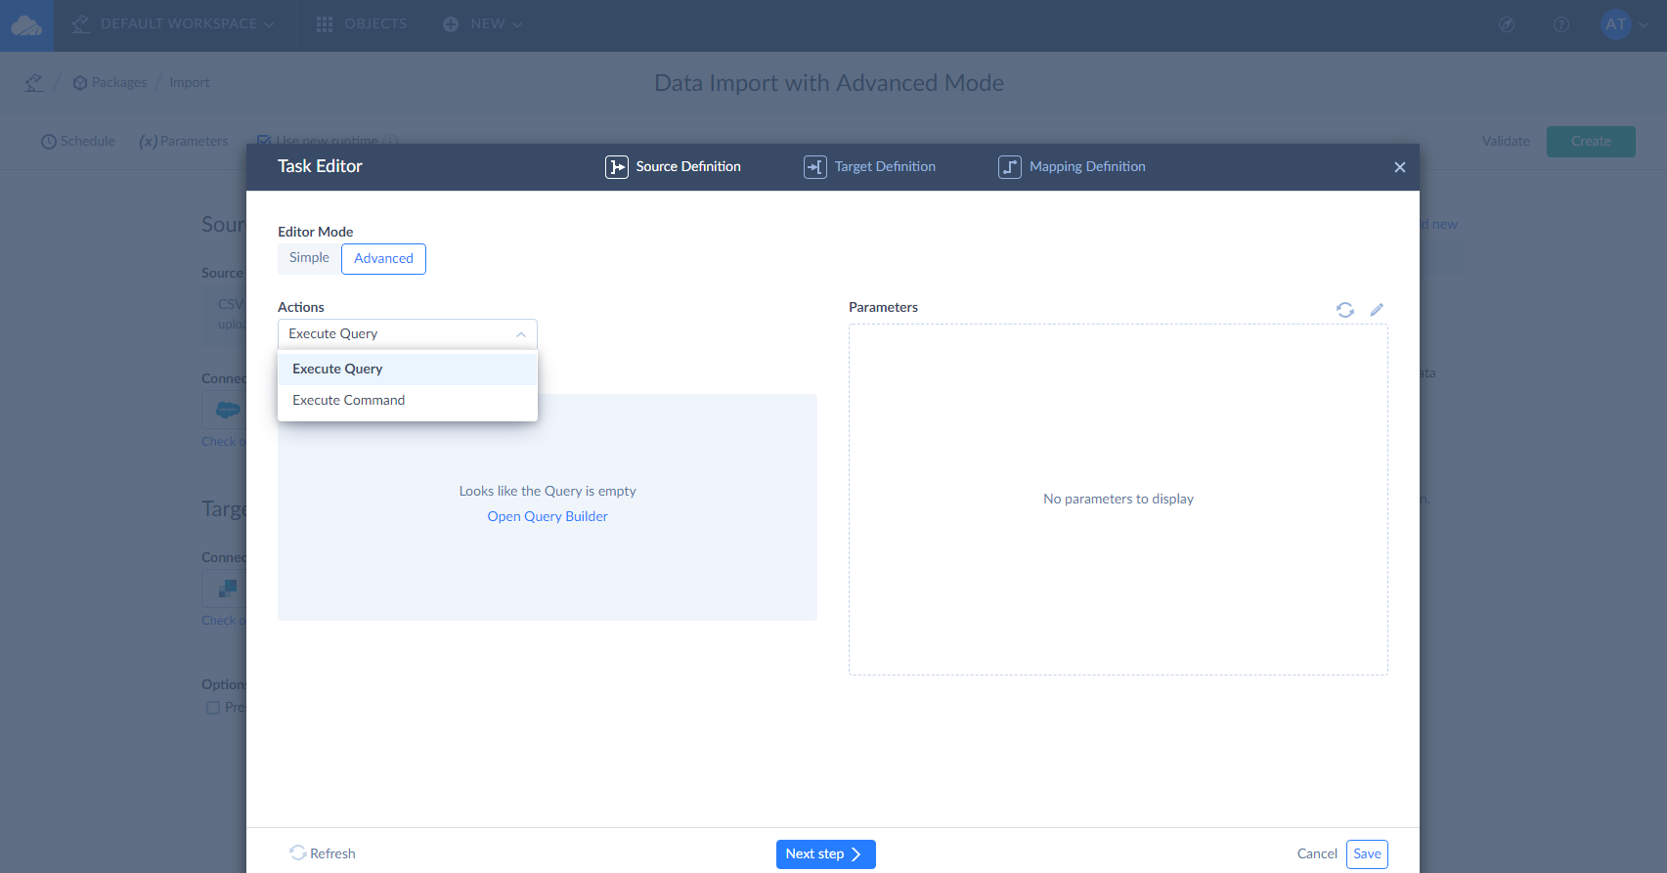Viewport: 1667px width, 873px height.
Task: Switch to the Target Definition tab
Action: [x=870, y=167]
